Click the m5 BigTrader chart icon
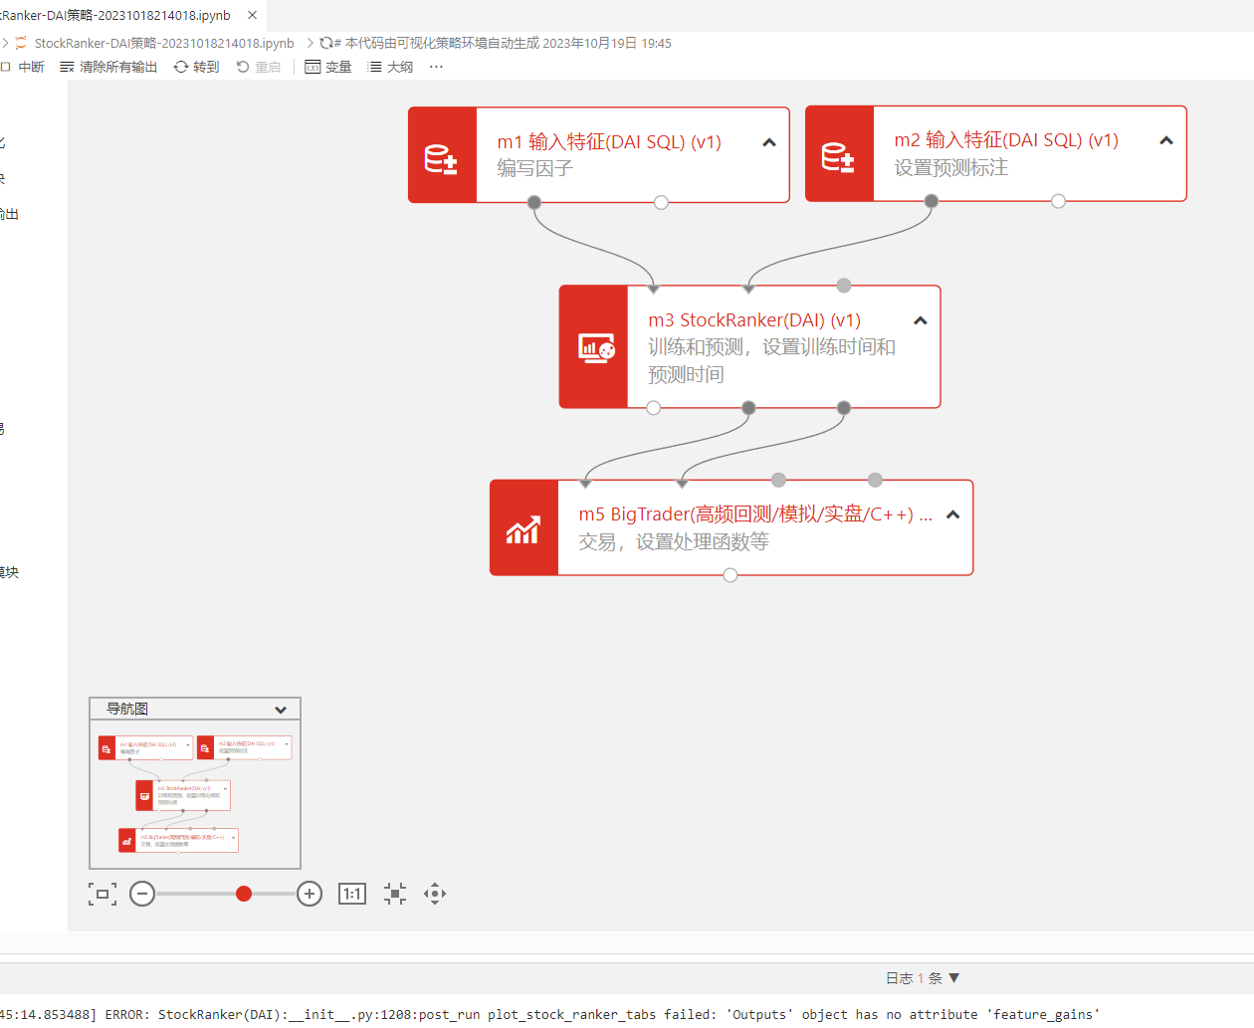The height and width of the screenshot is (1028, 1254). (x=523, y=528)
